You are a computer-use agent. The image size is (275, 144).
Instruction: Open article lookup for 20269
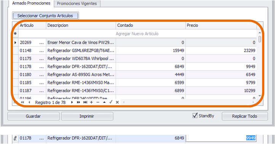pyautogui.click(x=42, y=43)
